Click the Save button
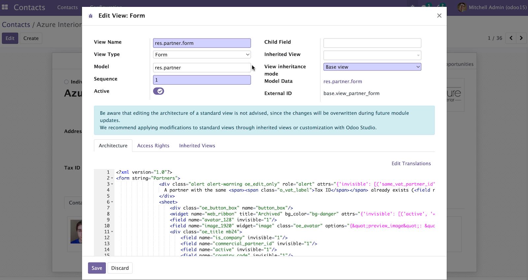This screenshot has height=280, width=528. coord(97,268)
